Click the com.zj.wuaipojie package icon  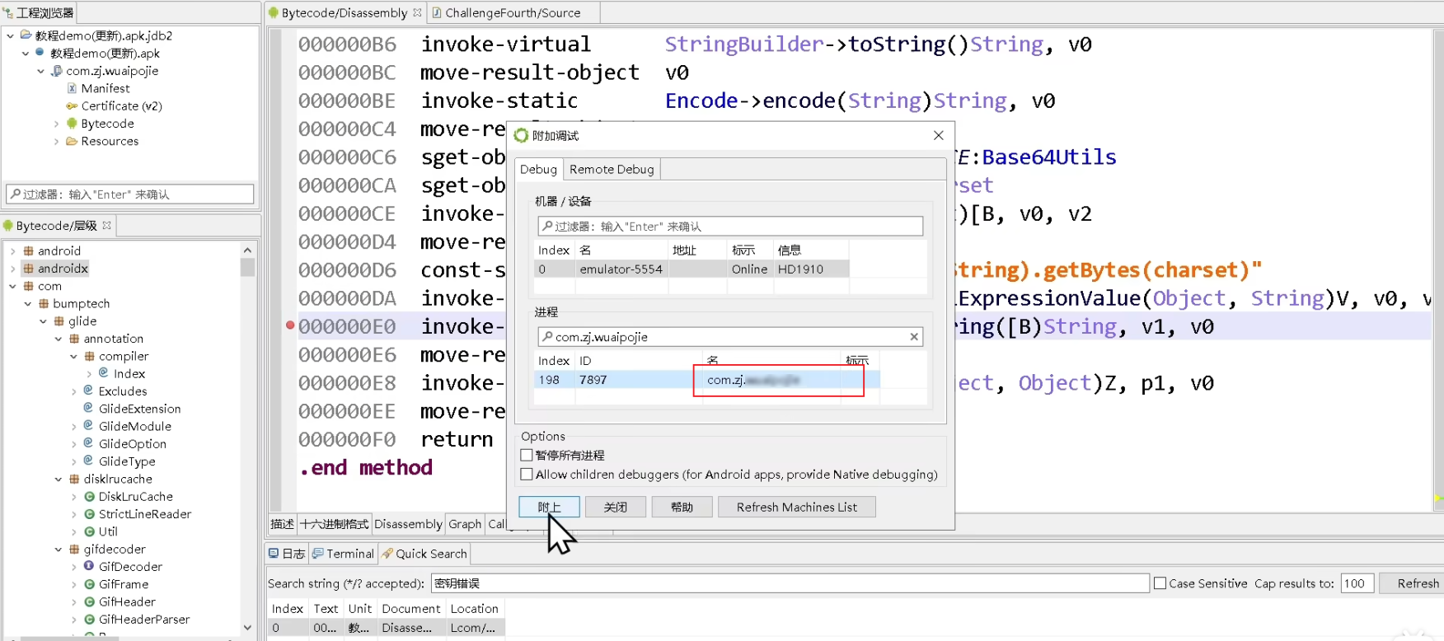point(57,71)
